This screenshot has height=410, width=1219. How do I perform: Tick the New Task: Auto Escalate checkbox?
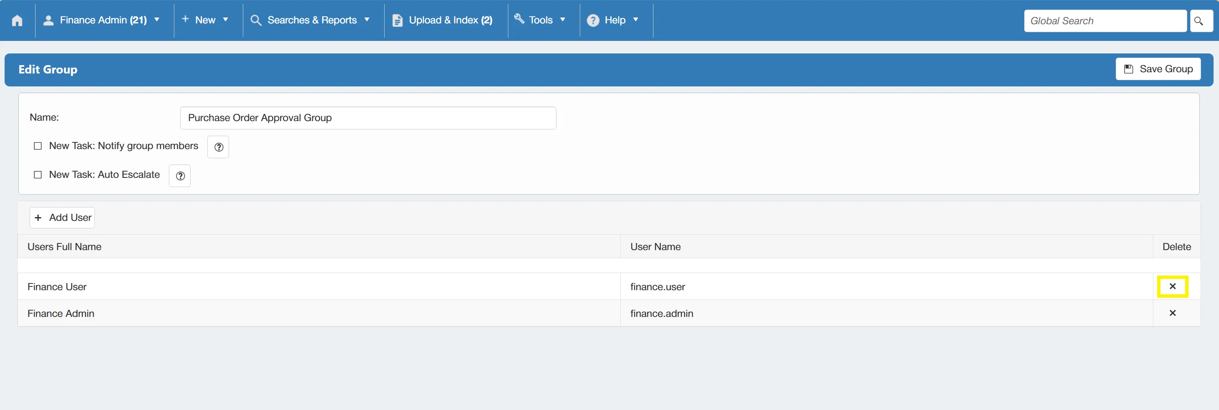[38, 175]
